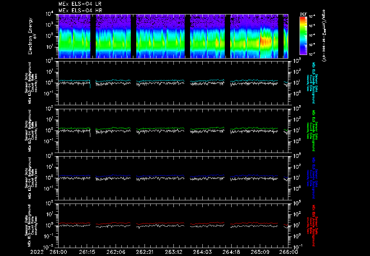
Task: Select the 'Electron Energy eV' axis label
Action: click(x=32, y=36)
